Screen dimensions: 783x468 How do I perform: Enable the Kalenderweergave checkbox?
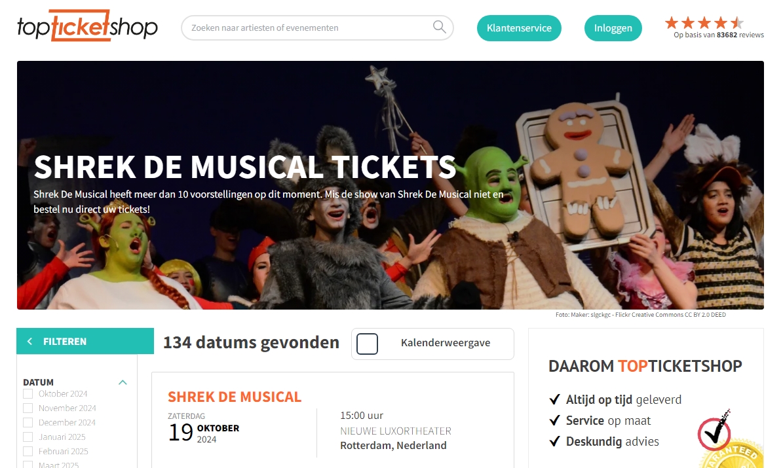367,344
